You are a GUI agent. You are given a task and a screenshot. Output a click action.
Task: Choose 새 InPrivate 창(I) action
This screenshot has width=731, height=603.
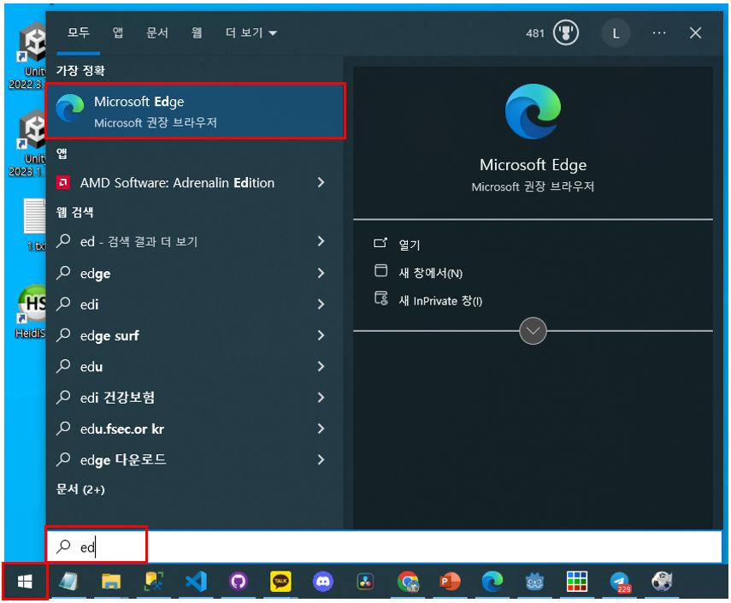point(428,300)
